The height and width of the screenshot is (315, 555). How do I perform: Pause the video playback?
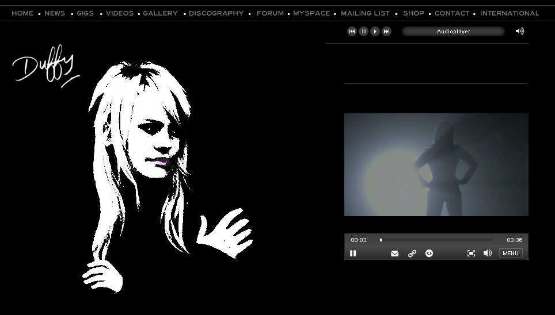click(x=353, y=253)
